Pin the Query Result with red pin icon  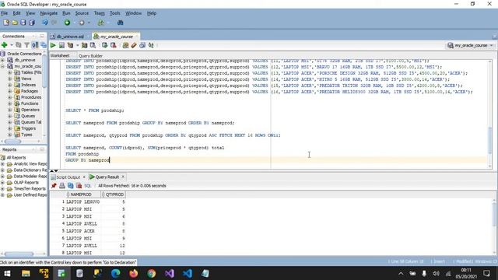tap(54, 186)
